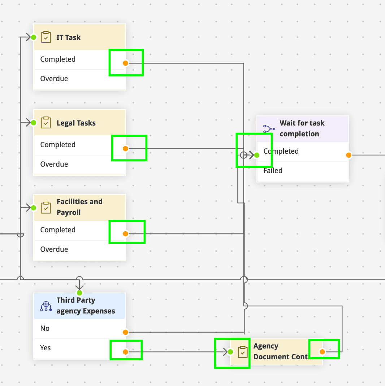Select the Facilities and Payroll task icon
Image resolution: width=385 pixels, height=386 pixels.
[x=46, y=207]
